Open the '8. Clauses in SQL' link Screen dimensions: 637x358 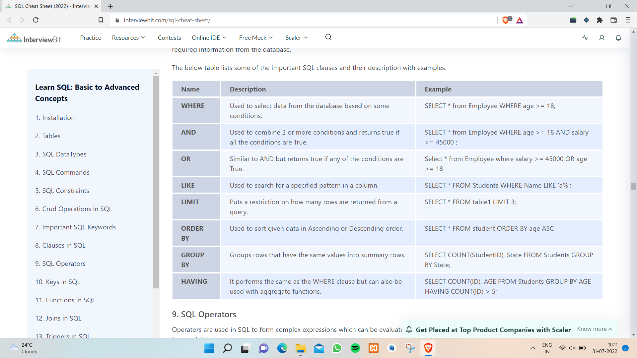click(60, 245)
